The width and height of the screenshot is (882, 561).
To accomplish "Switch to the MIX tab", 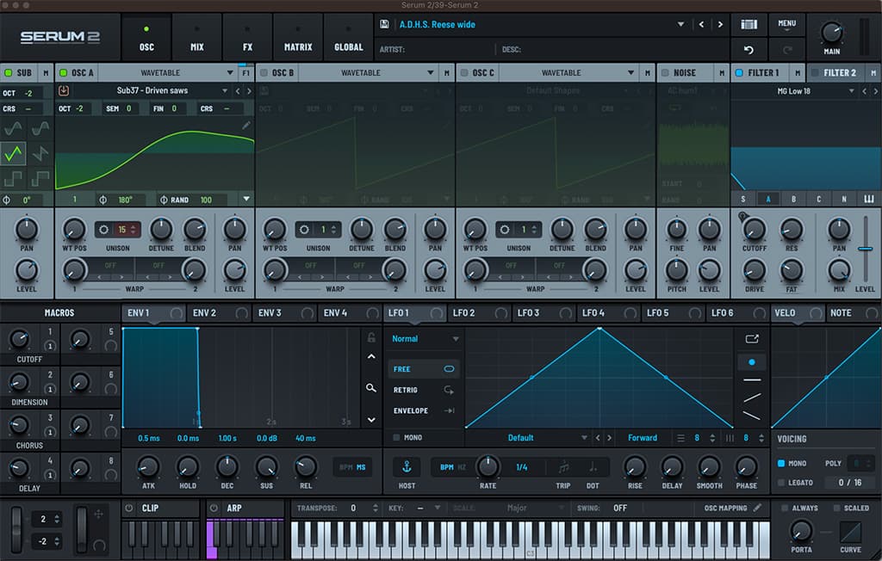I will point(197,38).
